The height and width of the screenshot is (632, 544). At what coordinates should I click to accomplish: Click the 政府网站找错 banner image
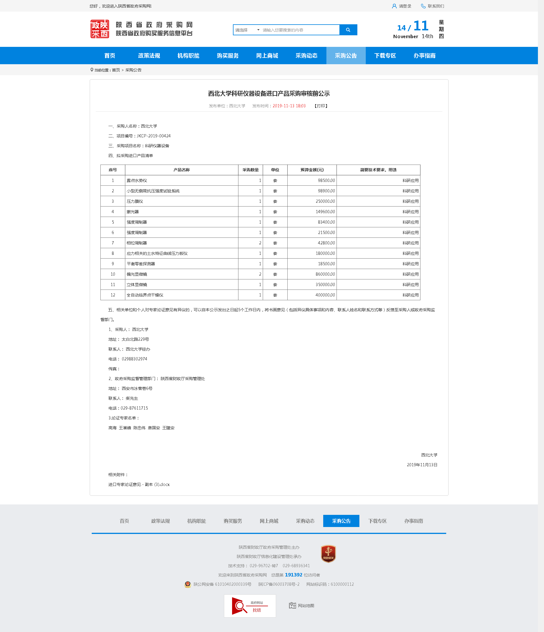coord(250,606)
